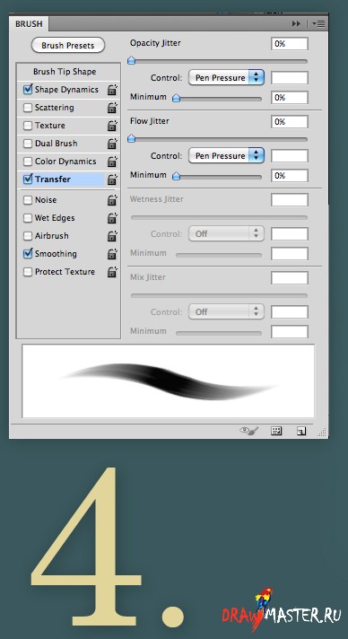Enable the Scattering checkbox
The width and height of the screenshot is (348, 639).
pyautogui.click(x=28, y=108)
